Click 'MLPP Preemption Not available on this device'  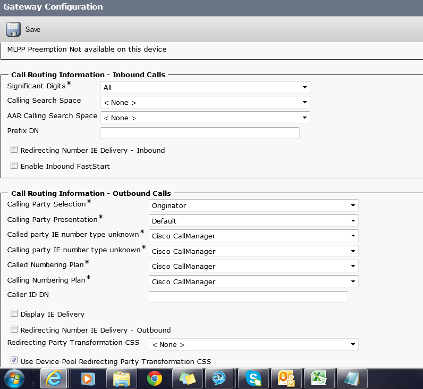[87, 49]
